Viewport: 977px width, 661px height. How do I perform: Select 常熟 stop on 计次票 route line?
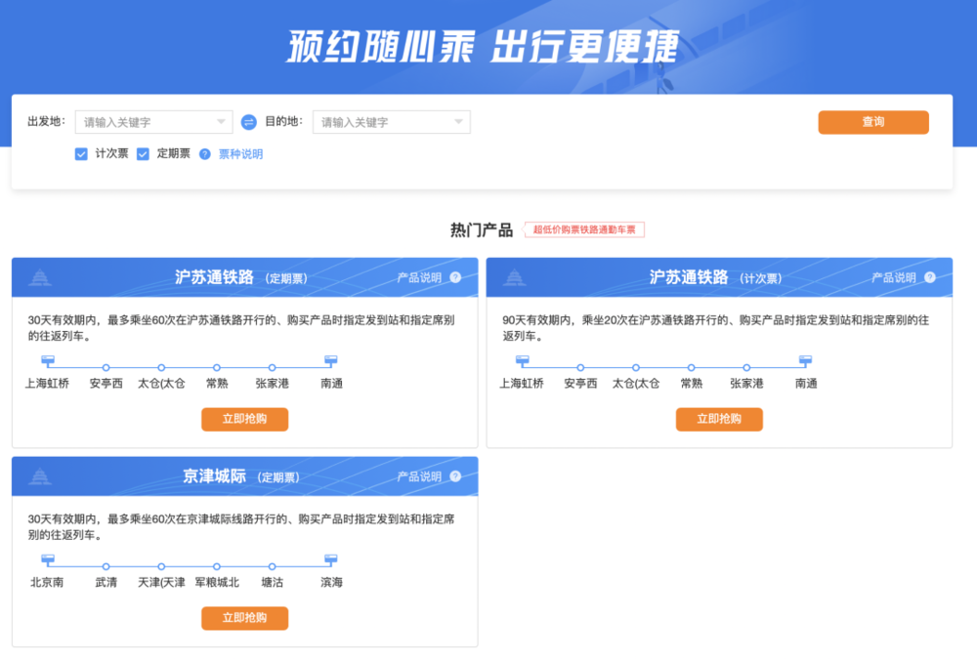tap(691, 368)
